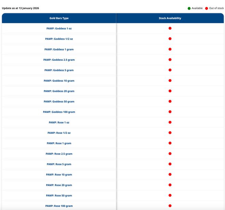Select PAMP: Rose 1/2 oz label

(x=59, y=133)
